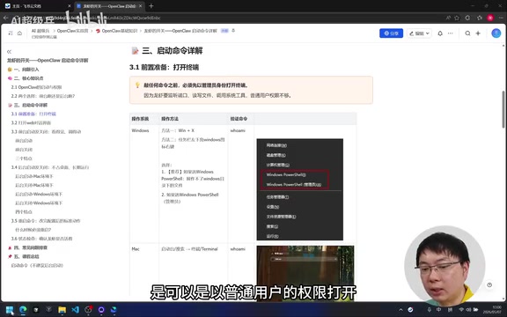Screen dimensions: 507x317
Task: Click whoami in the Windows row
Action: pyautogui.click(x=238, y=130)
